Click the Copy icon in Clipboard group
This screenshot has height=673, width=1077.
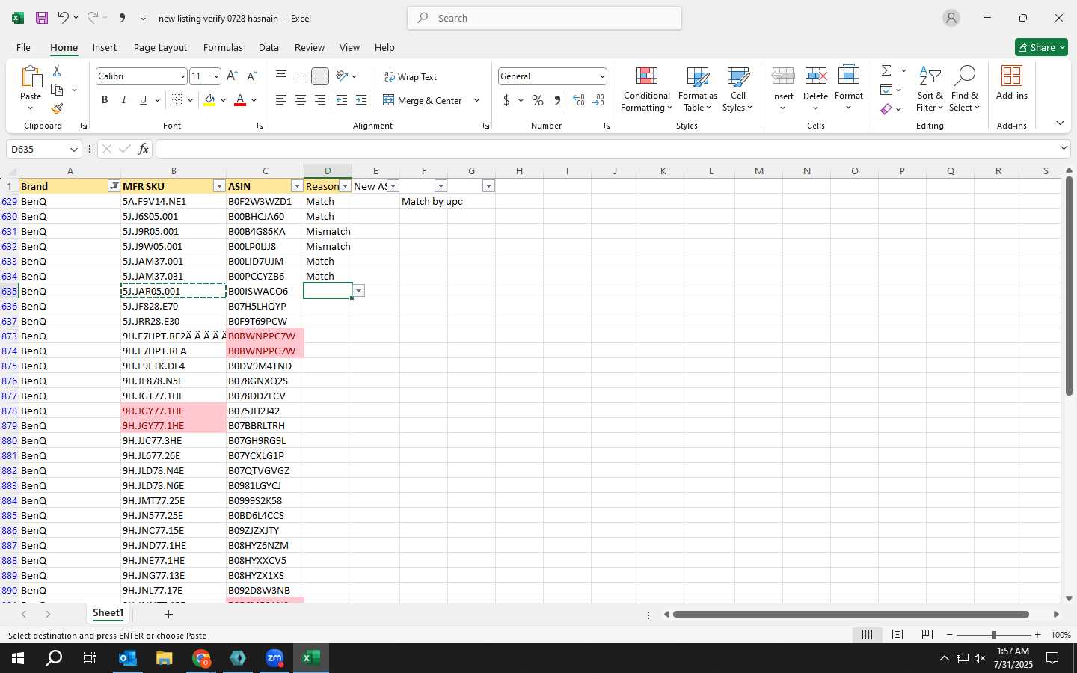click(57, 90)
